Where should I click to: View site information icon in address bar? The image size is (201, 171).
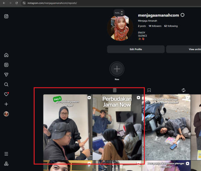pyautogui.click(x=24, y=3)
